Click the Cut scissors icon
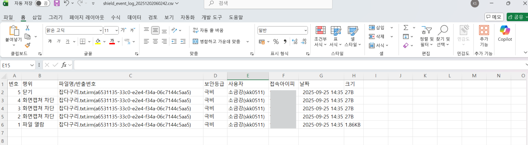This screenshot has width=528, height=145. tap(27, 28)
